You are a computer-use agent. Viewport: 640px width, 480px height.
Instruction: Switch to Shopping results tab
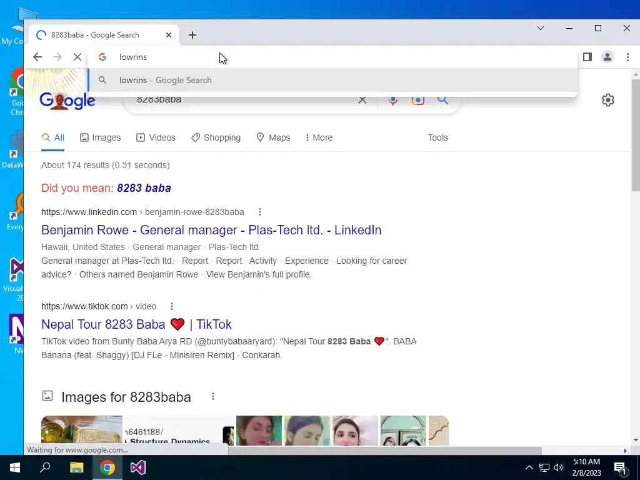216,137
